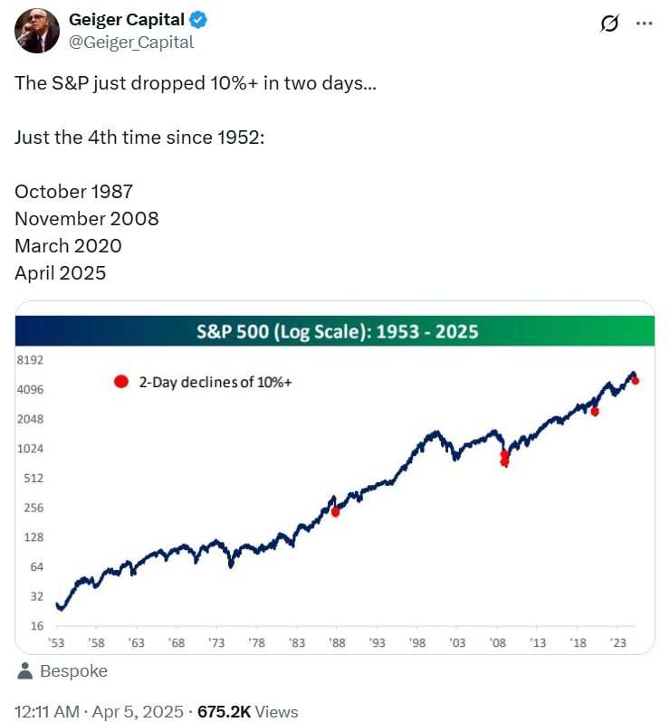
Task: Open the Geiger Capital display name link
Action: point(127,20)
